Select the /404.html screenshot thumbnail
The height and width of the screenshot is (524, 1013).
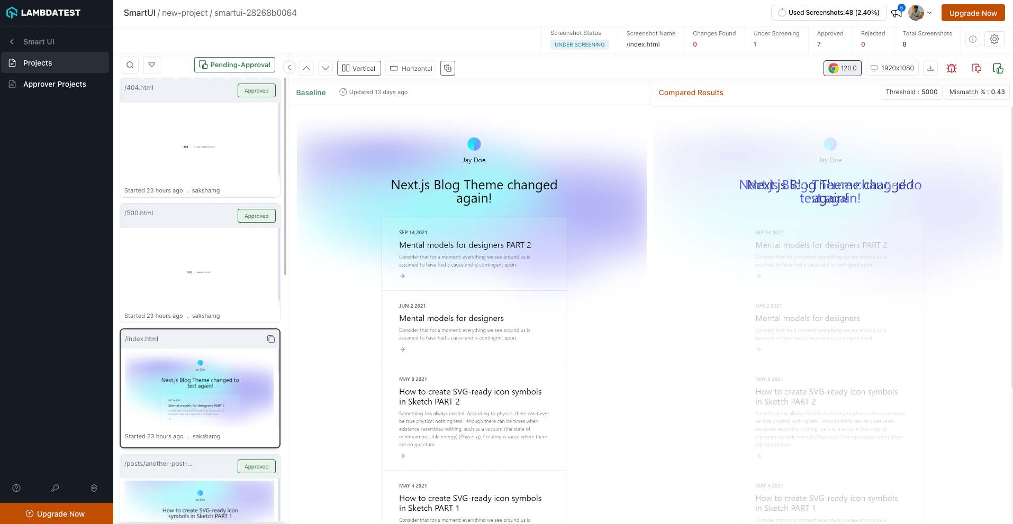click(x=200, y=146)
